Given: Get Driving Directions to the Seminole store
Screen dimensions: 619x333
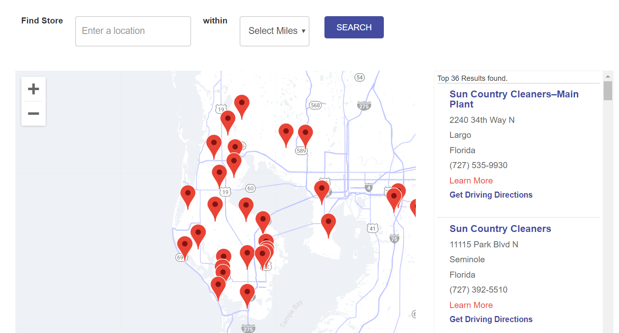Looking at the screenshot, I should coord(491,319).
